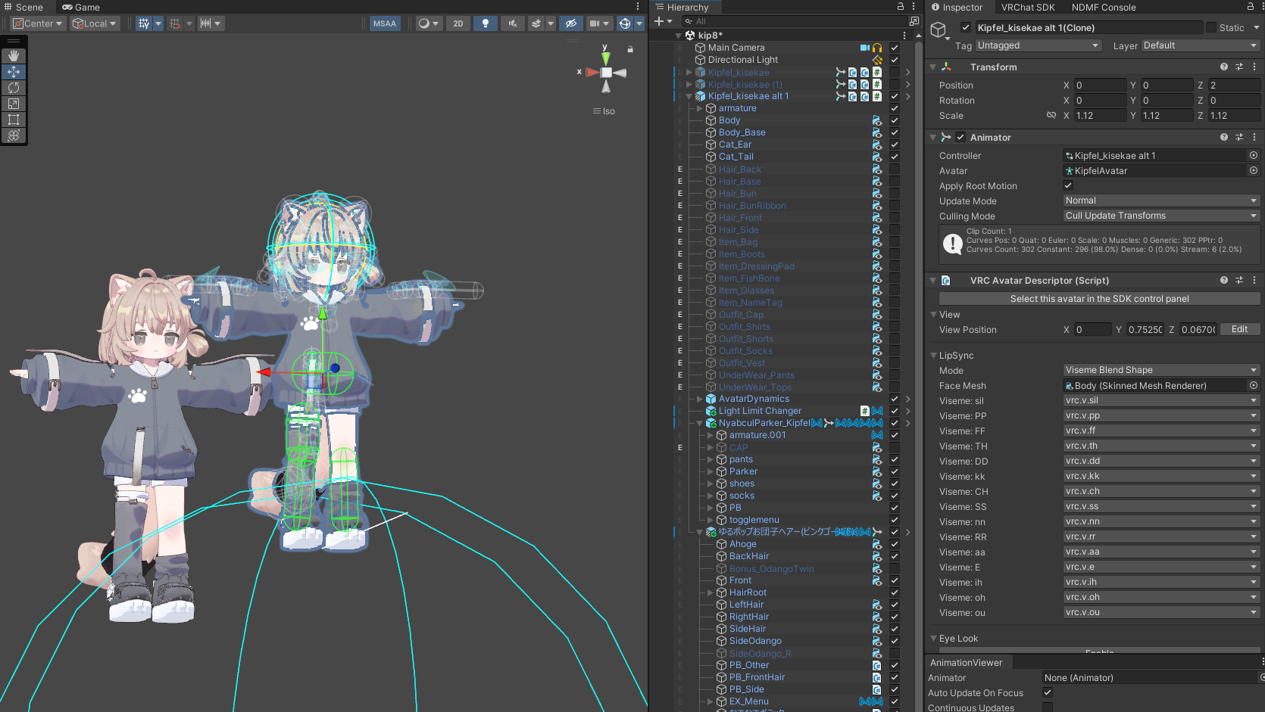Select AvatarDynamics object in Hierarchy
Image resolution: width=1265 pixels, height=712 pixels.
754,399
